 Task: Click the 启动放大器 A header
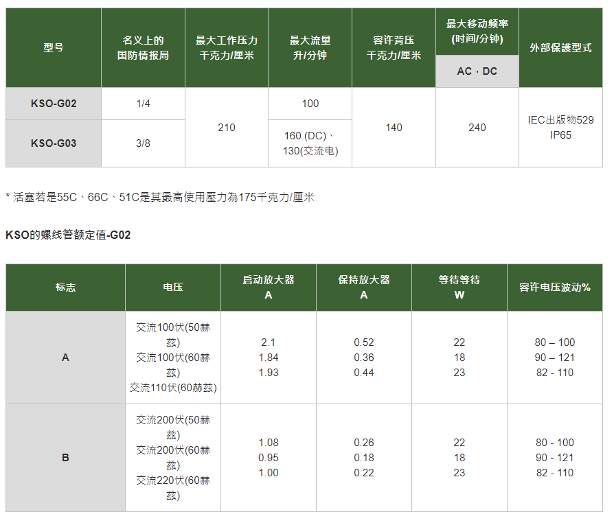click(x=269, y=288)
